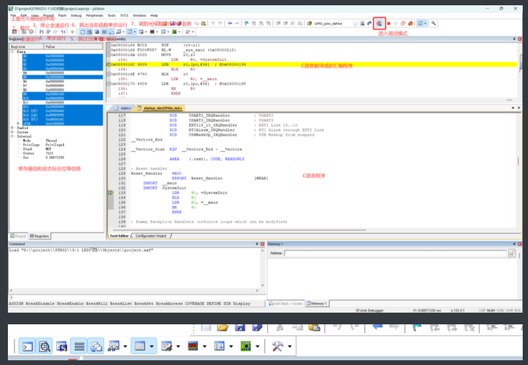
Task: Click the Run to Cursor Line icon
Action: point(63,32)
